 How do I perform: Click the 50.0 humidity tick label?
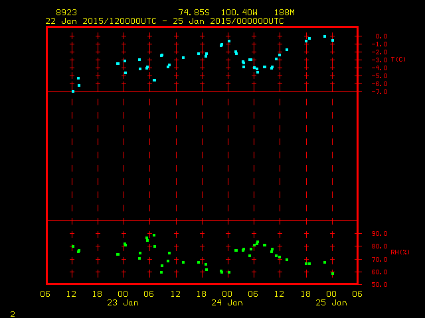tap(380, 285)
